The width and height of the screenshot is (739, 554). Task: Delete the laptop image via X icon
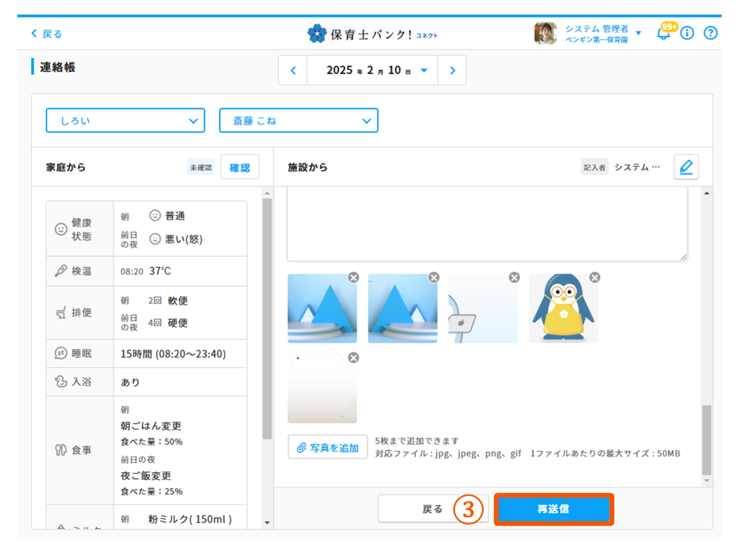click(514, 278)
